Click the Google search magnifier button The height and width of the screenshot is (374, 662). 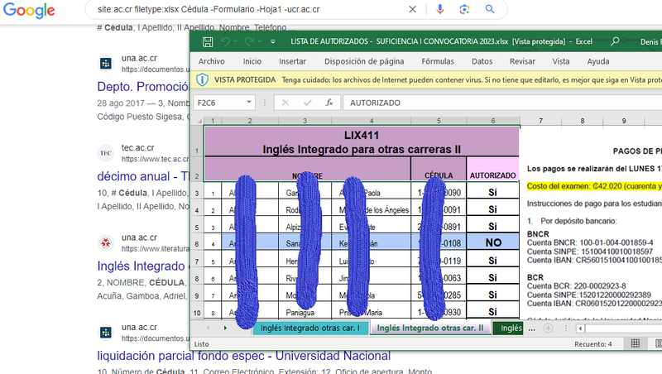pos(490,9)
